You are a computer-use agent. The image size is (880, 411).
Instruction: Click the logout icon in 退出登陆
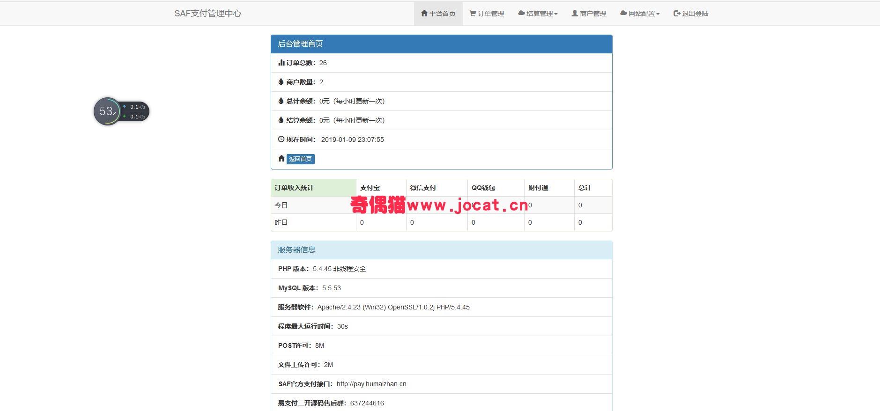pyautogui.click(x=677, y=14)
